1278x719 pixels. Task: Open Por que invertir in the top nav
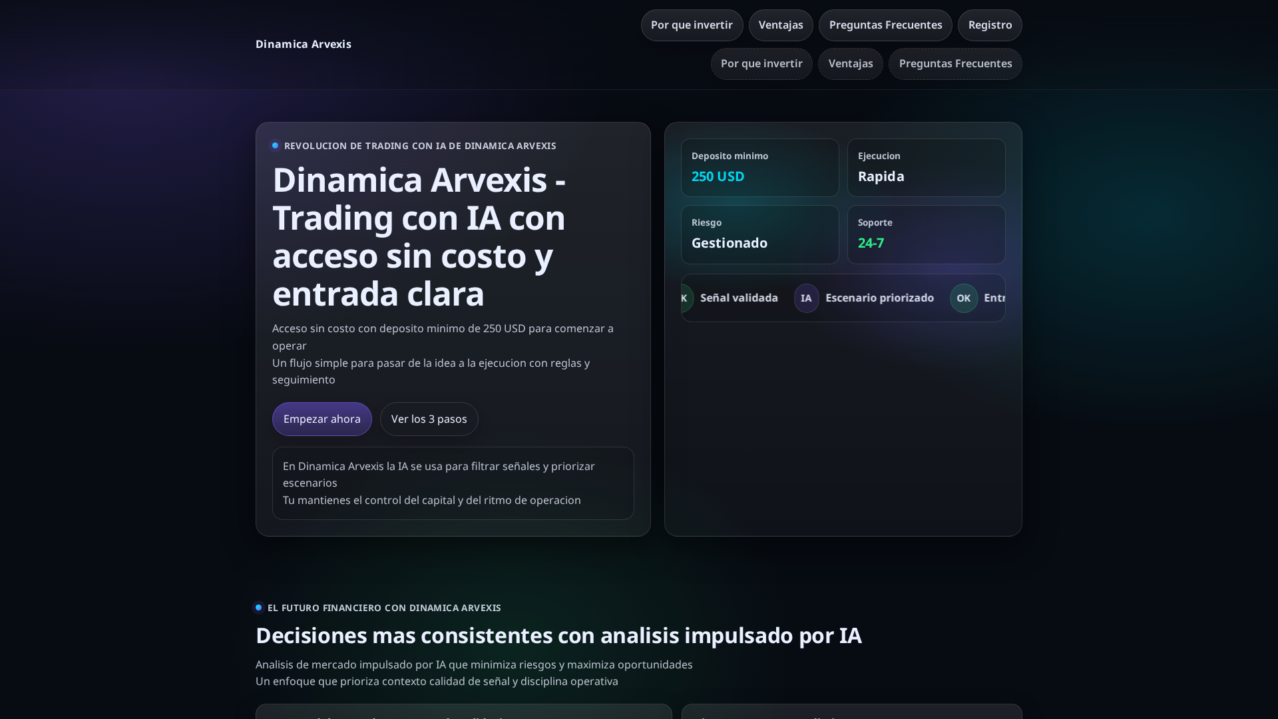(692, 25)
